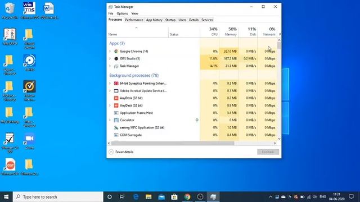
Task: Expand 64-bit Synaptics Pointing Enhance row
Action: (x=110, y=84)
